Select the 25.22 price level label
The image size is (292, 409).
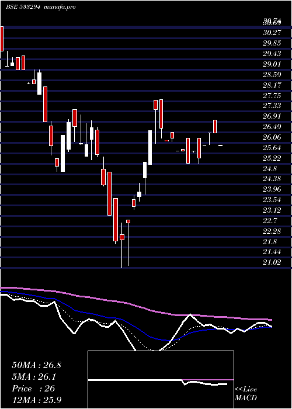pos(272,158)
